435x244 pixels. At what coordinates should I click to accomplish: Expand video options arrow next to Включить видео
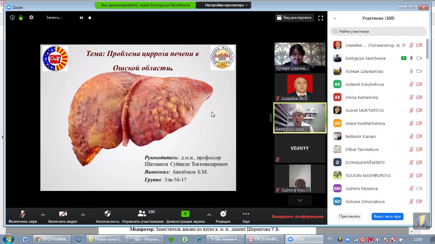(x=83, y=215)
